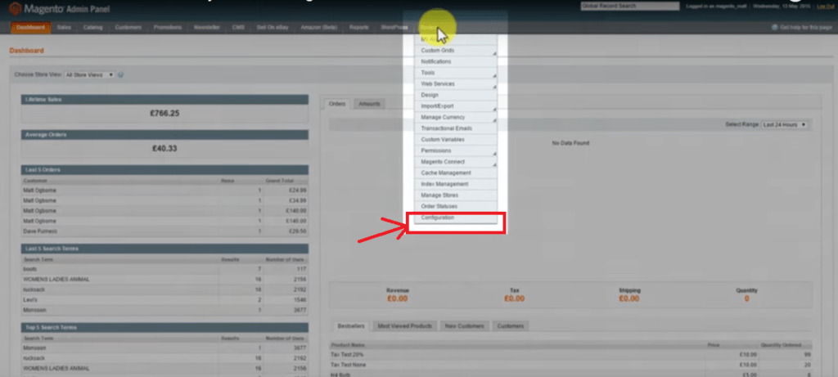Open the Sell On eBay menu
The image size is (838, 377).
tap(273, 27)
